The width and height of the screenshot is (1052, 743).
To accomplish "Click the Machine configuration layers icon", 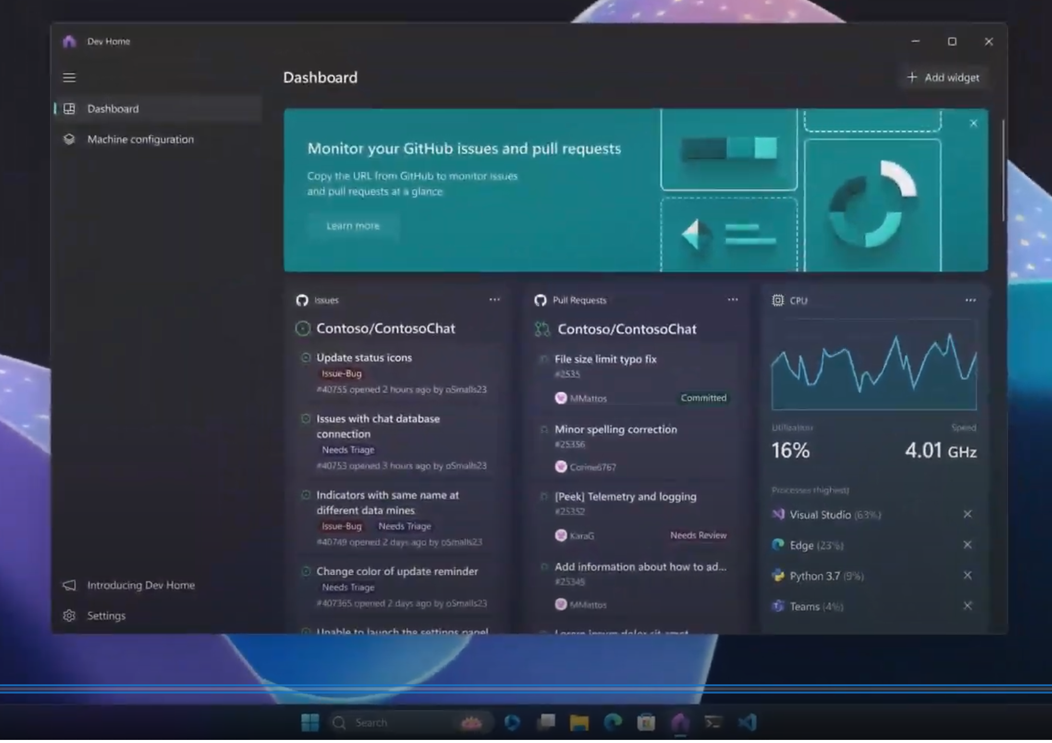I will (x=69, y=139).
